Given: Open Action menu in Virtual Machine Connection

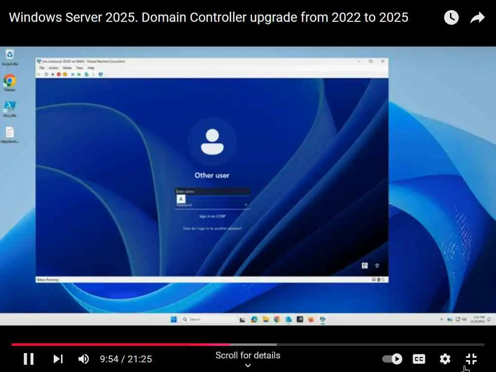Looking at the screenshot, I should [53, 68].
